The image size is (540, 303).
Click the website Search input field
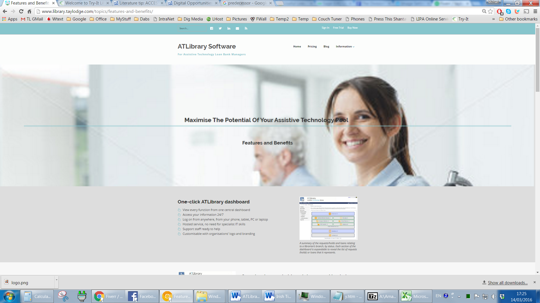192,28
